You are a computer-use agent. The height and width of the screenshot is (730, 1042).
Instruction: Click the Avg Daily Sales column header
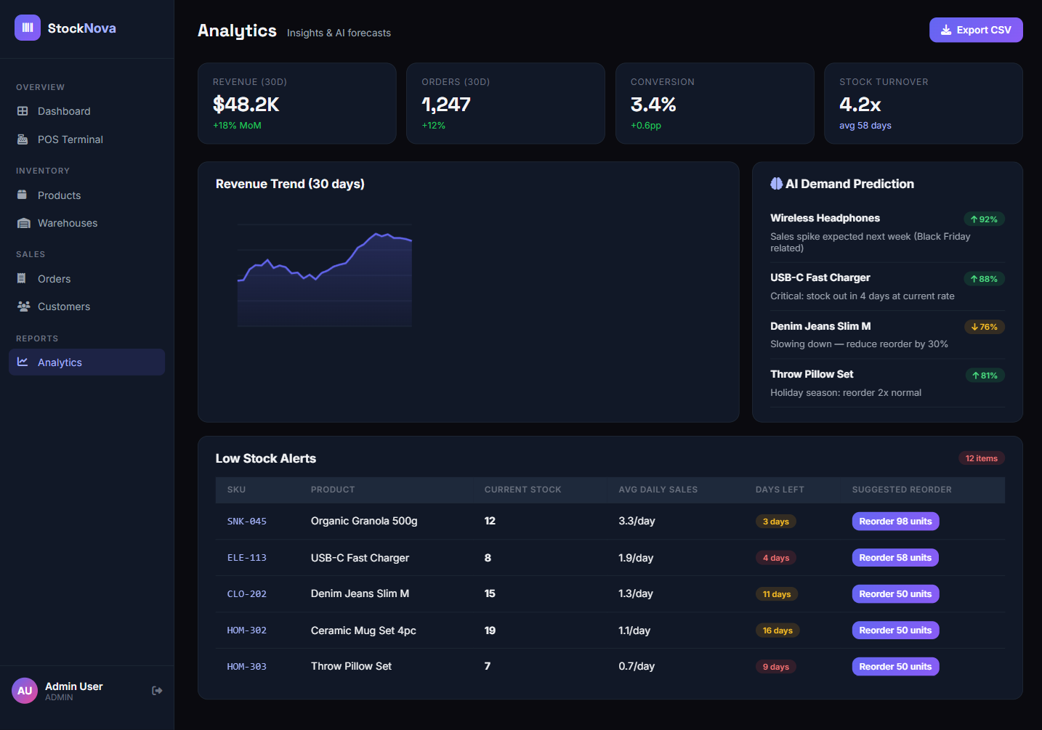pos(658,490)
